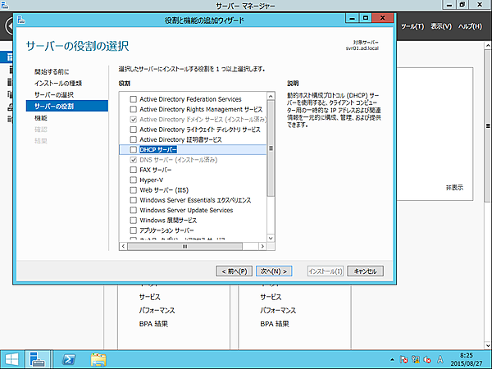Go to the 機能 wizard step
This screenshot has width=492, height=369.
[41, 117]
